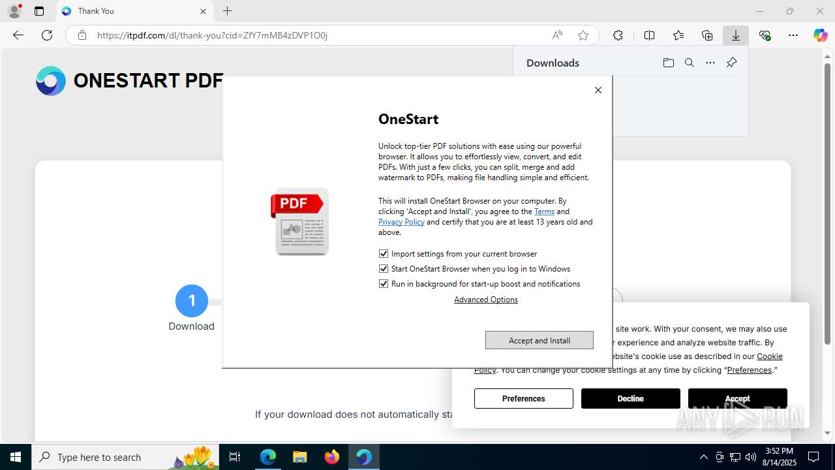The height and width of the screenshot is (470, 835).
Task: Open downloads folder in Downloads panel
Action: pyautogui.click(x=668, y=63)
